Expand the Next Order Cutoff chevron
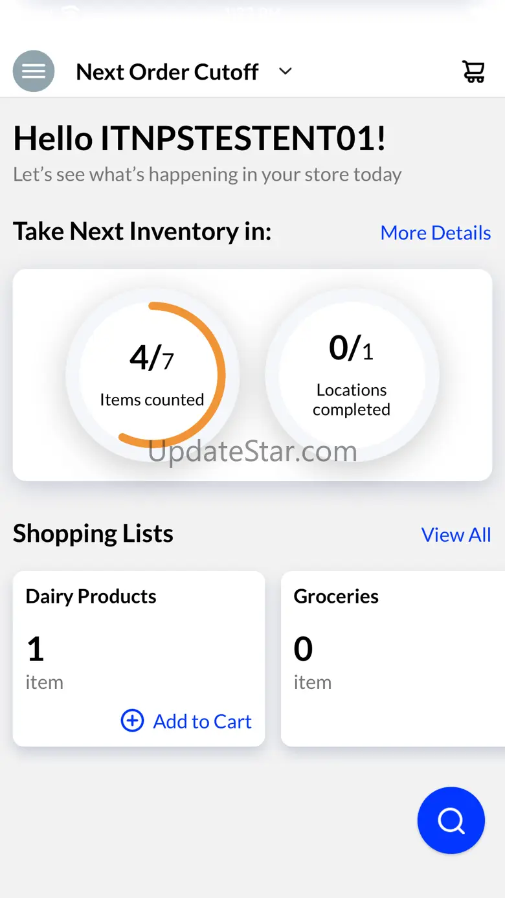This screenshot has width=505, height=898. click(286, 71)
